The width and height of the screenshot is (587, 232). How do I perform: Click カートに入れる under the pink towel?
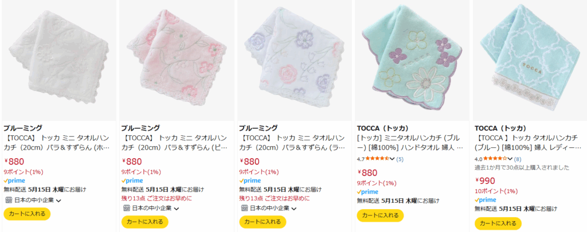[x=145, y=222]
